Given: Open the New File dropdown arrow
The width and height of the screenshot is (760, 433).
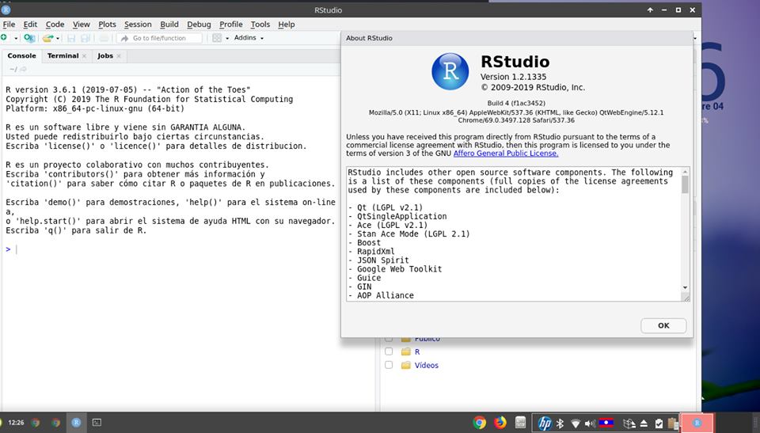Looking at the screenshot, I should tap(16, 38).
